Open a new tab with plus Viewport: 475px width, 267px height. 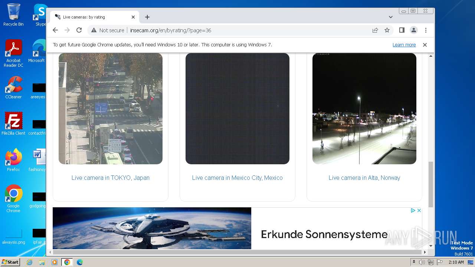[147, 17]
